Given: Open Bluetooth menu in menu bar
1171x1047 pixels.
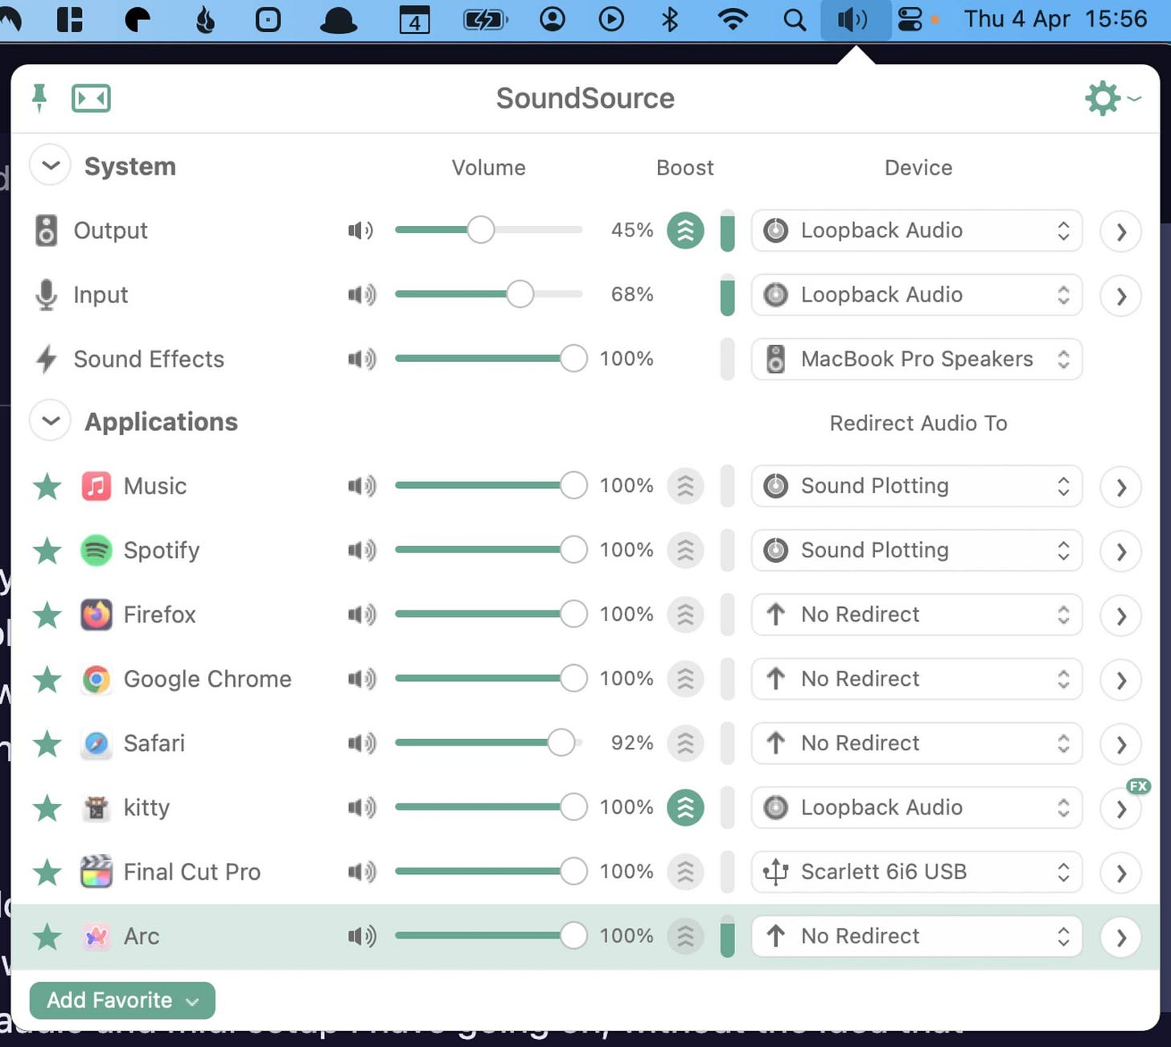Looking at the screenshot, I should 670,19.
